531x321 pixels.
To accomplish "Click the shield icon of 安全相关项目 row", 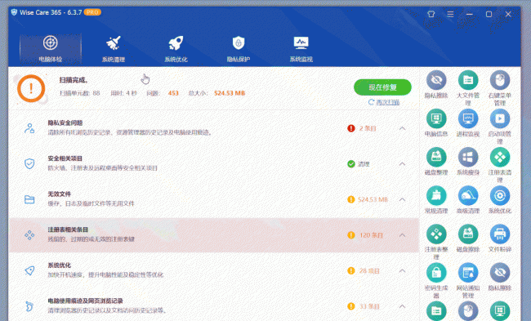I will pos(29,163).
